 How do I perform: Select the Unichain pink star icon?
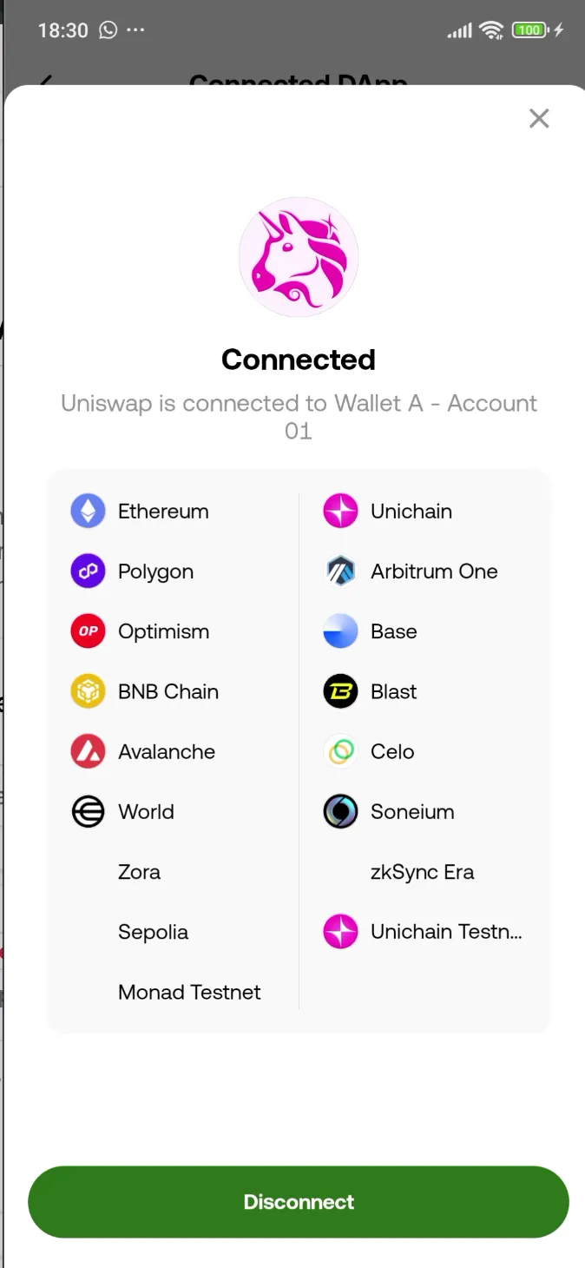(x=340, y=511)
